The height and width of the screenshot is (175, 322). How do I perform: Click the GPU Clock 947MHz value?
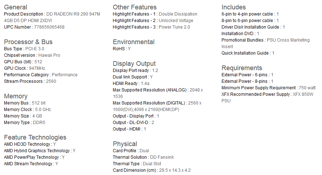[37, 68]
